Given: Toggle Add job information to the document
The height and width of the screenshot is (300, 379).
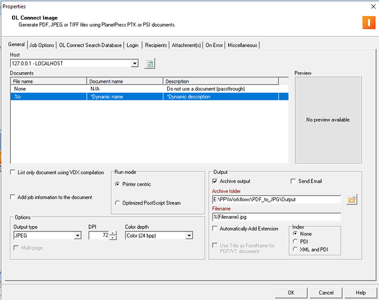Looking at the screenshot, I should point(14,197).
